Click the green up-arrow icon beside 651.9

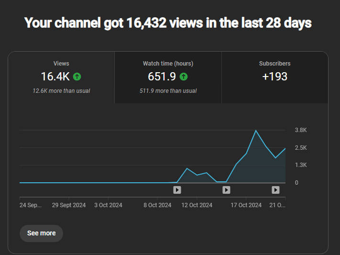184,77
